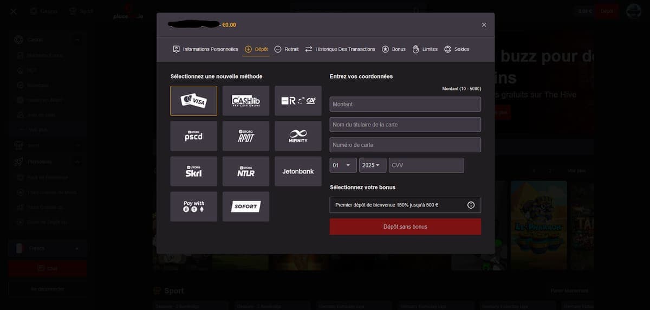Pick the Utorg pscd payment option
This screenshot has width=650, height=310.
click(193, 136)
